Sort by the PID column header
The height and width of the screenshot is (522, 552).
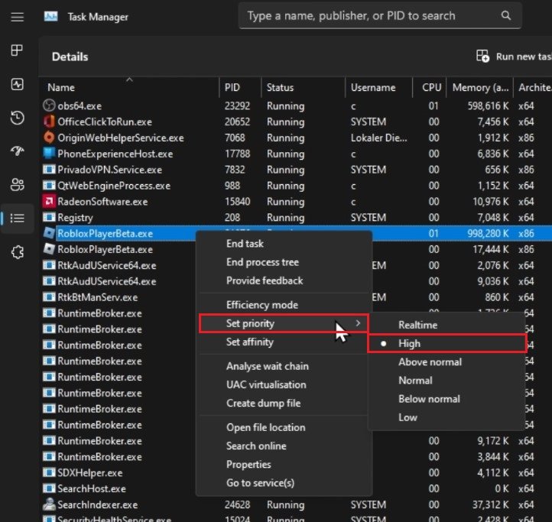pyautogui.click(x=240, y=87)
